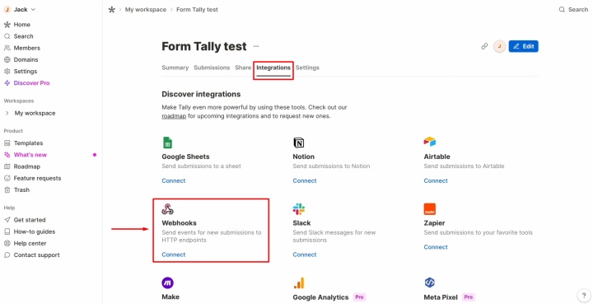Open the form title more options menu
The height and width of the screenshot is (304, 593).
256,46
